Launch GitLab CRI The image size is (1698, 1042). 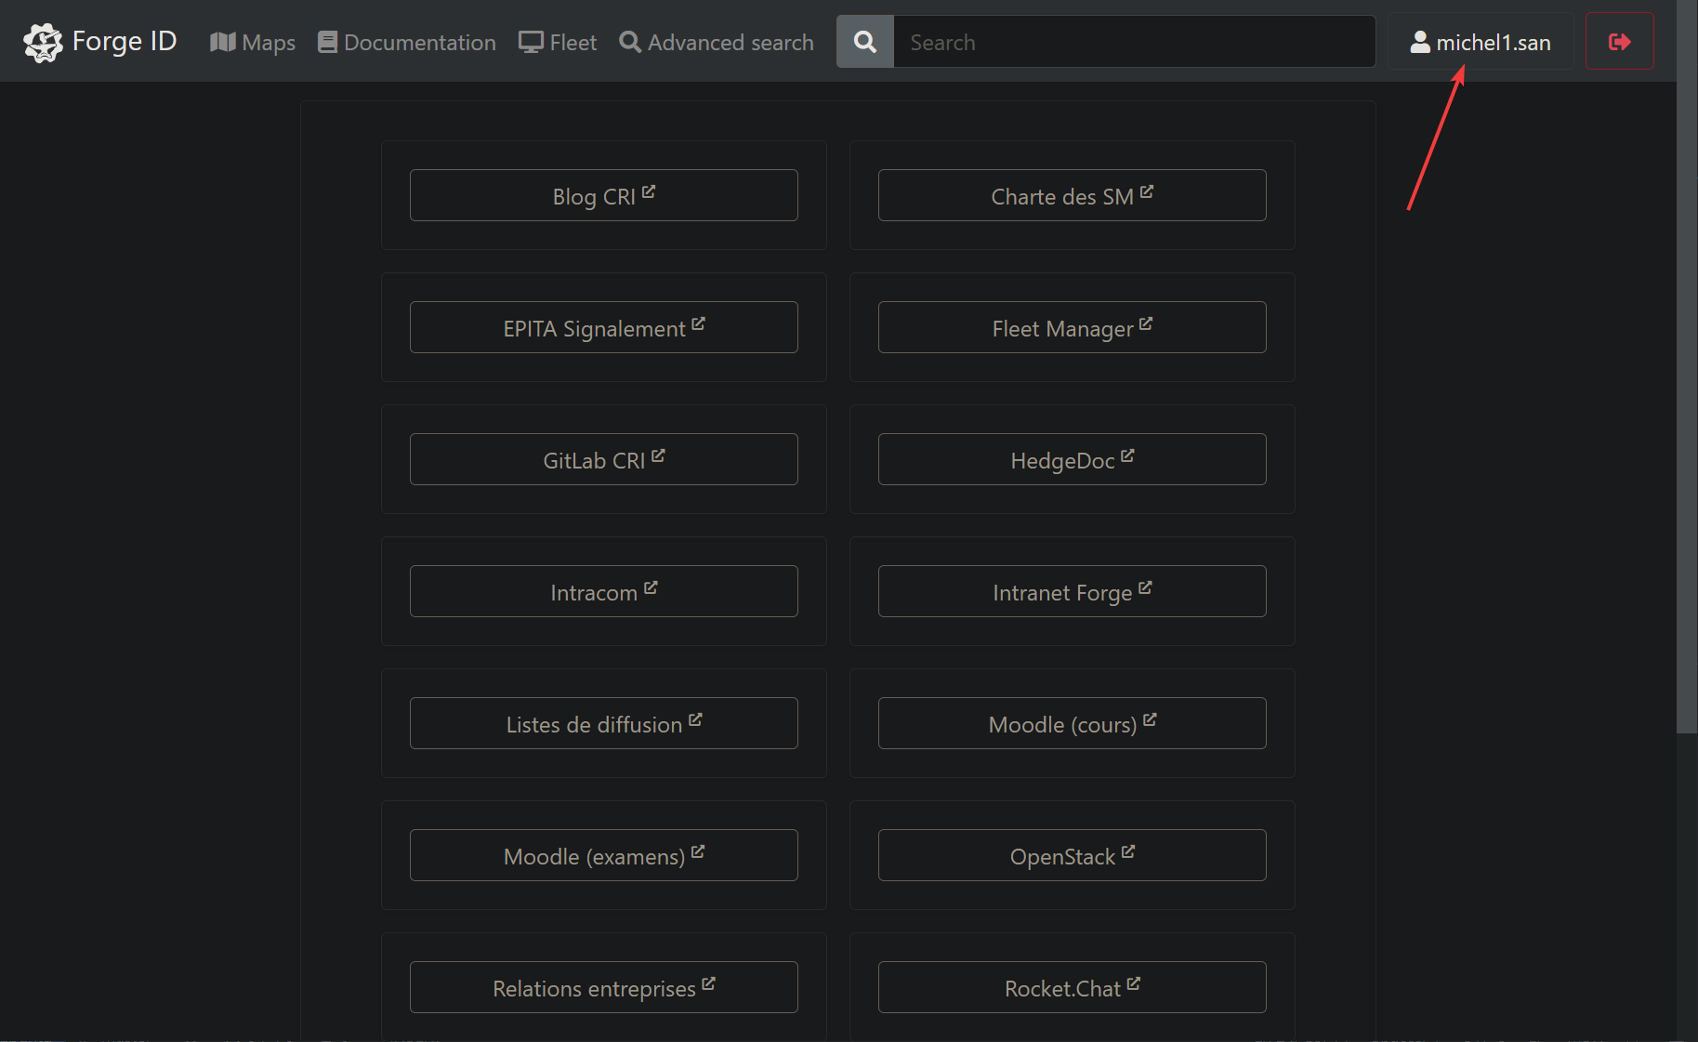coord(603,459)
